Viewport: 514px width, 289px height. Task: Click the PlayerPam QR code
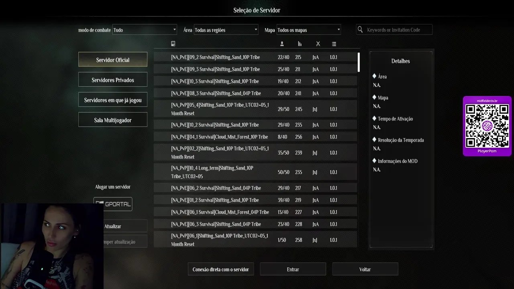[487, 126]
